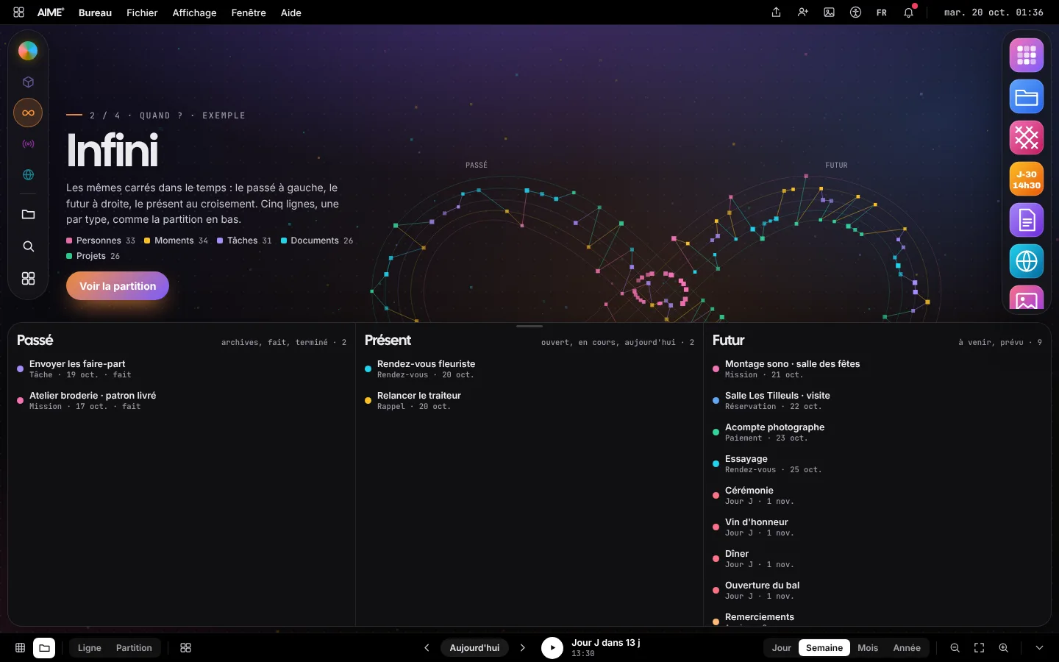Open the blue folder dock app
Image resolution: width=1059 pixels, height=662 pixels.
[x=1027, y=96]
